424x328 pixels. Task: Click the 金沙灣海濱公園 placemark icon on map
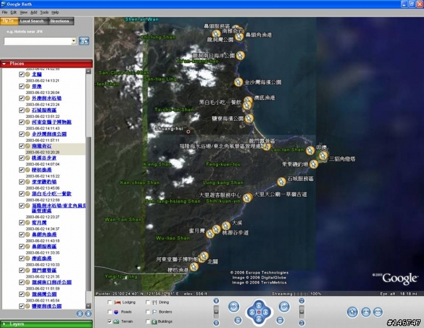(238, 82)
